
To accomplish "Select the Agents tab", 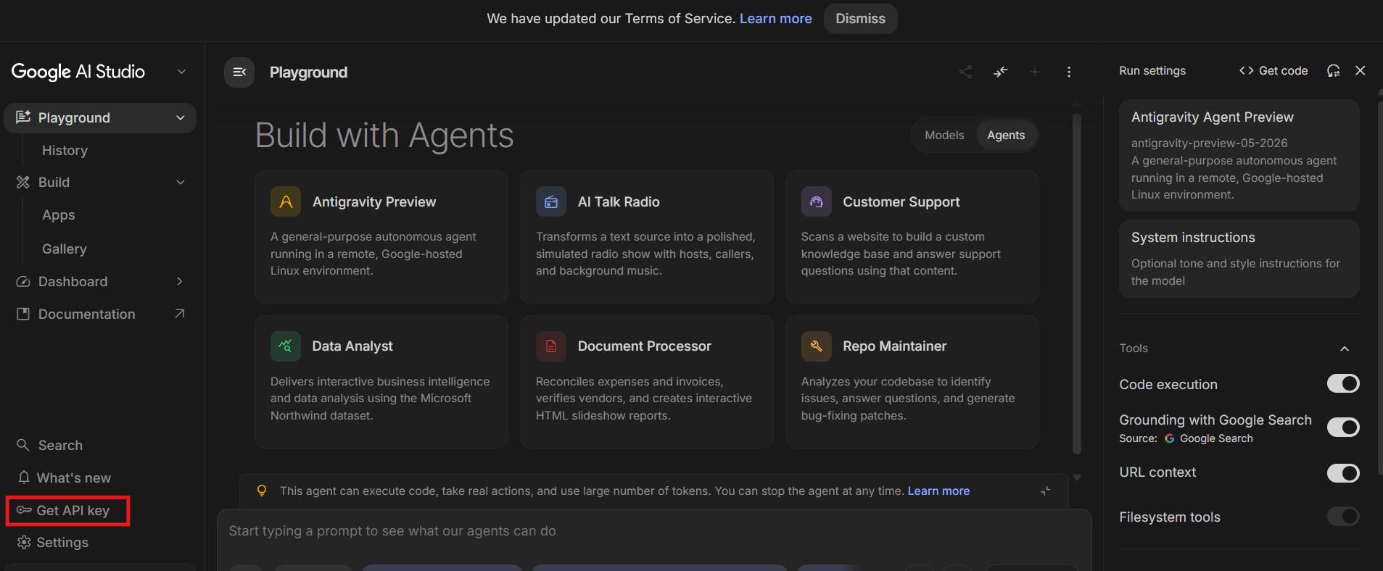I will tap(1006, 136).
